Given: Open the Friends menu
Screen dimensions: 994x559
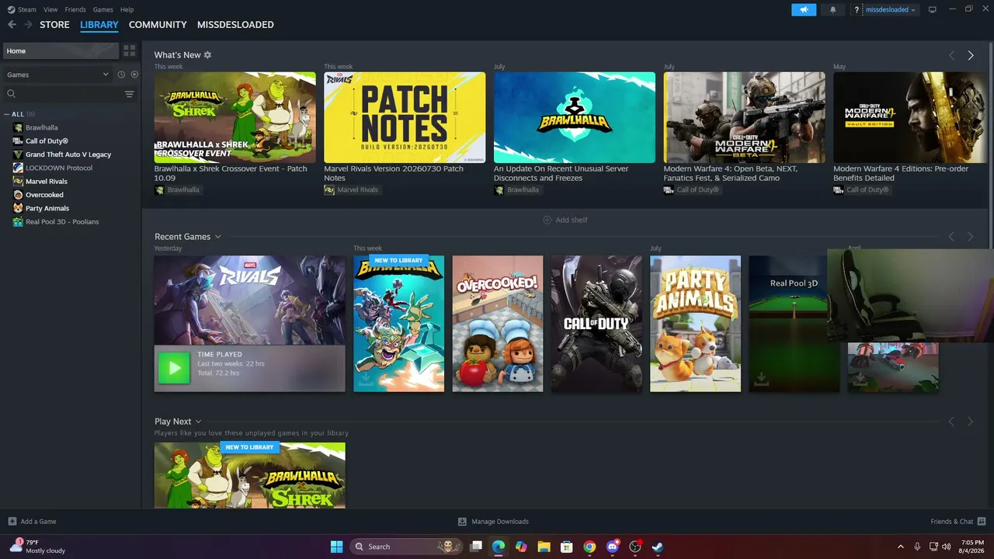Looking at the screenshot, I should [x=75, y=9].
